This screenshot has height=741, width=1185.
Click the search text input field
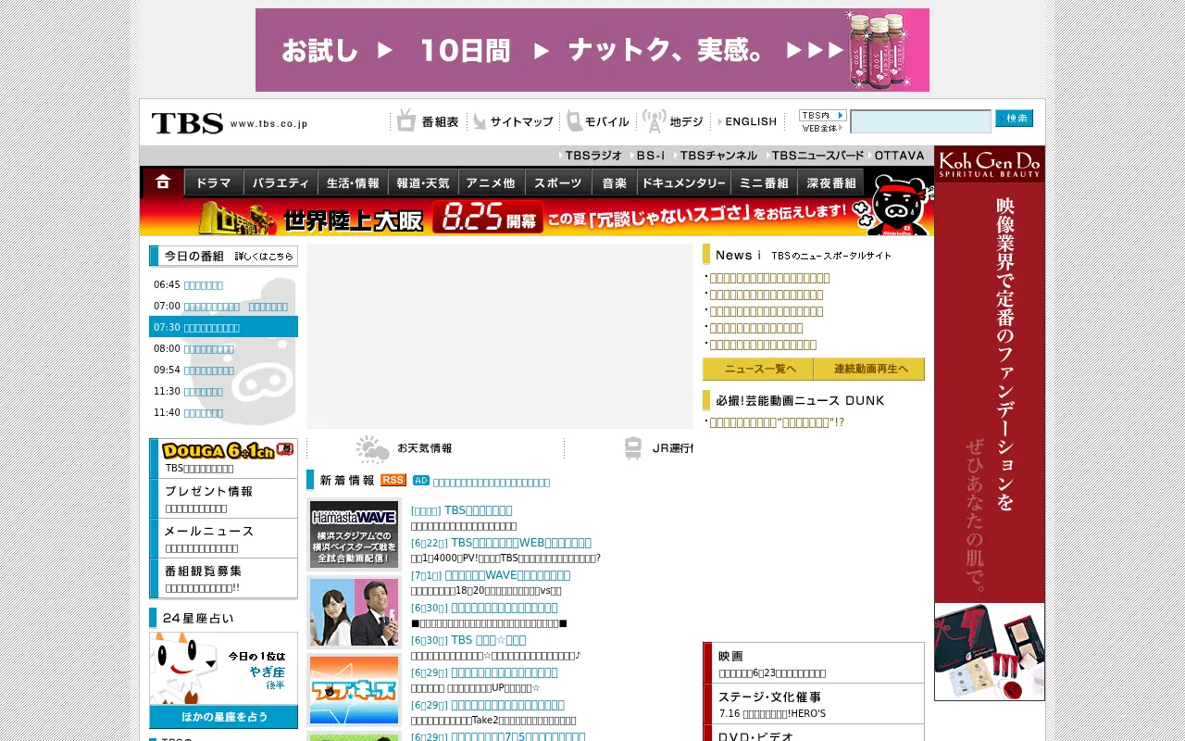(x=920, y=121)
